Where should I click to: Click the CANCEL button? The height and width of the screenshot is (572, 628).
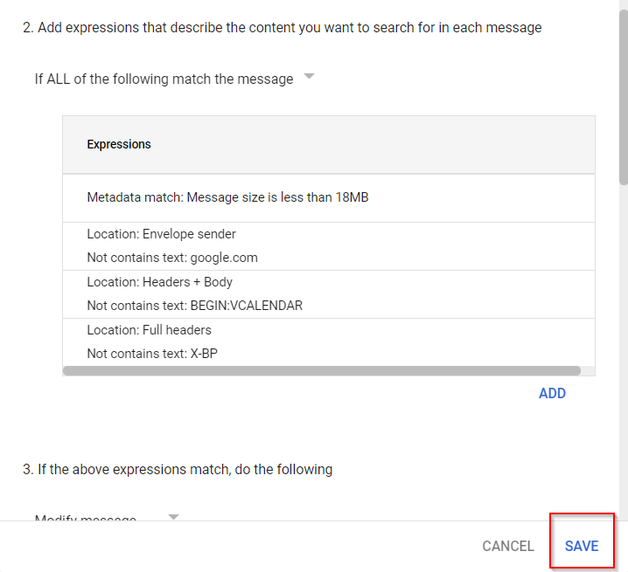pyautogui.click(x=507, y=546)
